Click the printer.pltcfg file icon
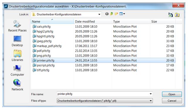Image resolution: width=188 pixels, height=110 pixels. coord(34,61)
